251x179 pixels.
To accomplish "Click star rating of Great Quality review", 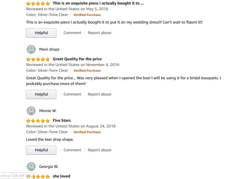I will coord(38,59).
